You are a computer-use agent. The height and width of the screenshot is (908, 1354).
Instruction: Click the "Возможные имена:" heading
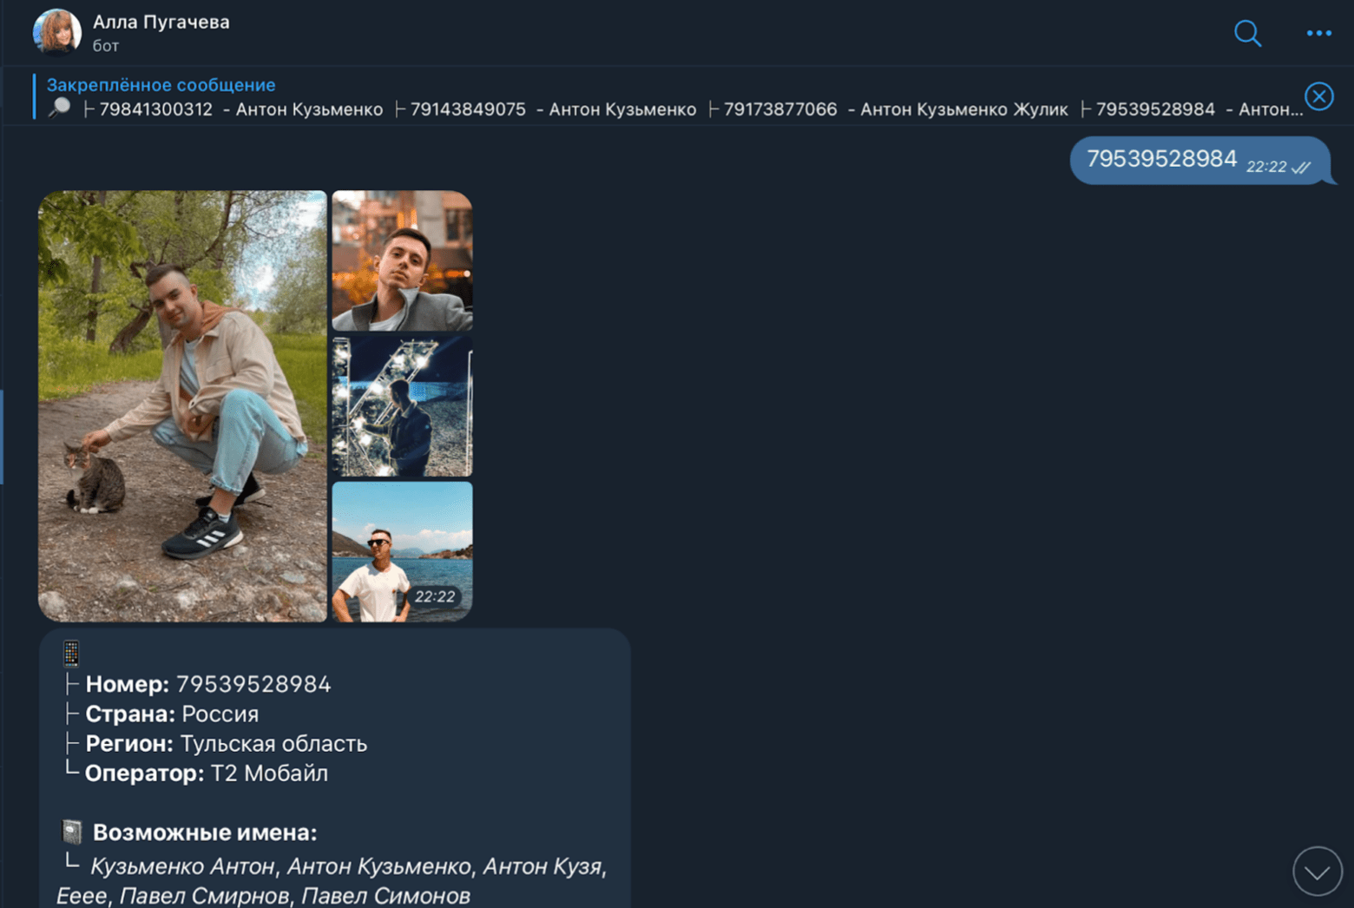point(205,832)
